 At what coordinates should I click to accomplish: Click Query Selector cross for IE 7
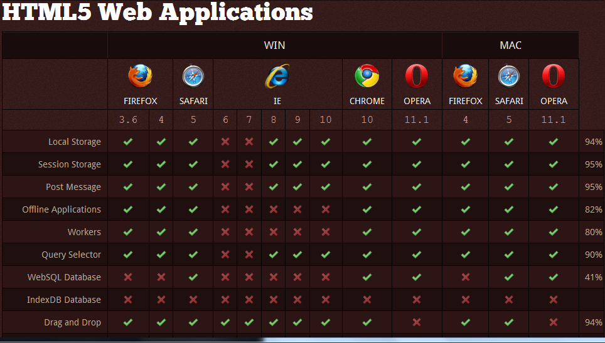pos(249,255)
